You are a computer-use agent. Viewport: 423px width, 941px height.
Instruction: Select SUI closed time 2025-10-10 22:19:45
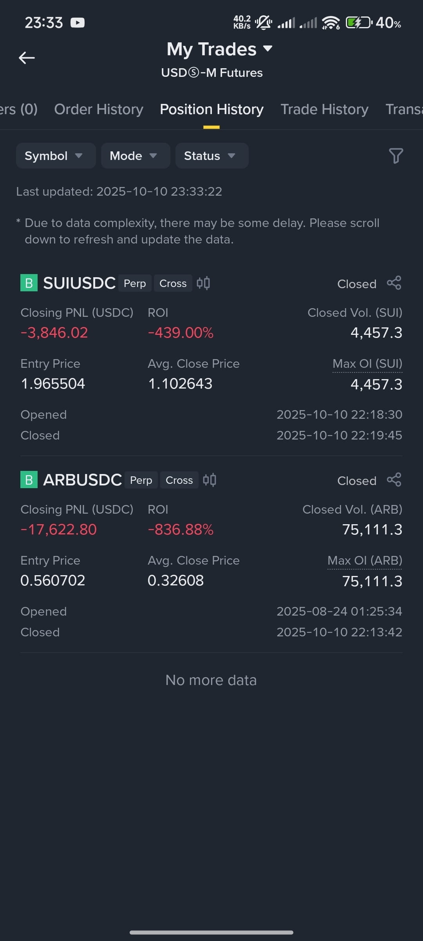click(x=339, y=435)
